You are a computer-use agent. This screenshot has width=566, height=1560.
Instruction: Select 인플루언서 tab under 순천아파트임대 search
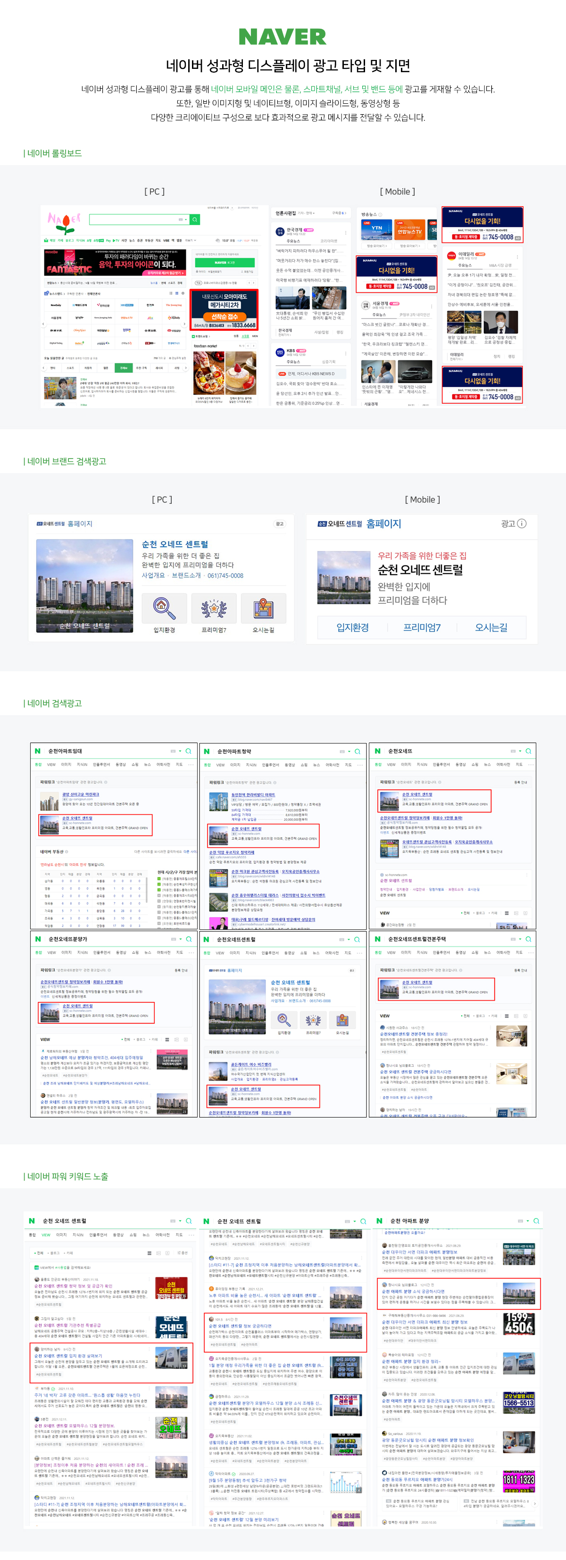(x=102, y=764)
